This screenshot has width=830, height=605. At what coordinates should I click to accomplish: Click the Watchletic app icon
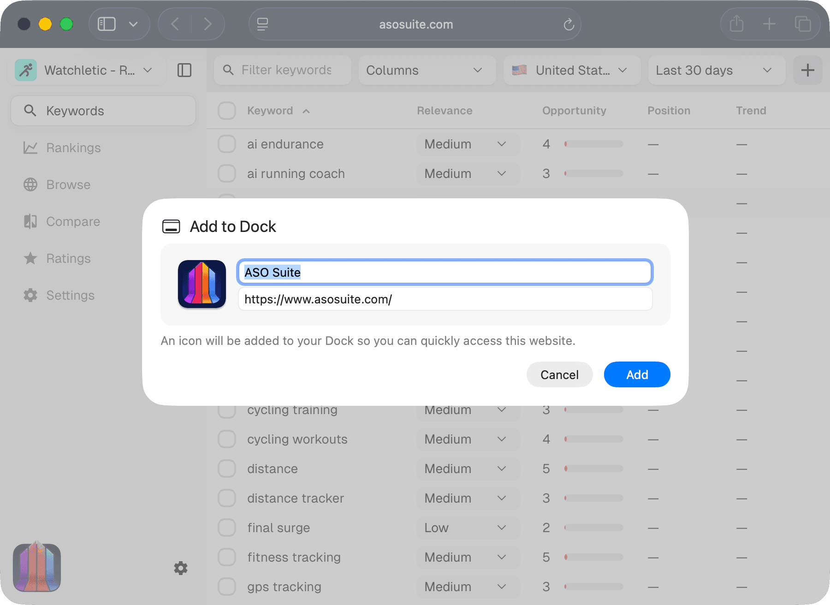click(x=26, y=70)
